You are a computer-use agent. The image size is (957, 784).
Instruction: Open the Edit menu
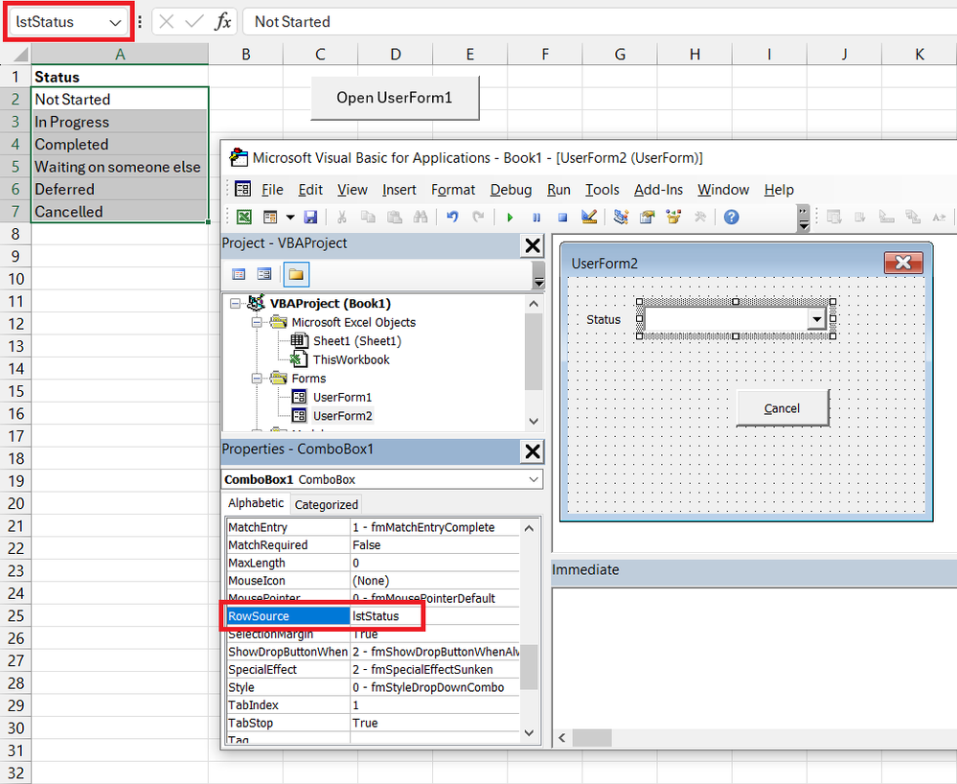tap(310, 190)
